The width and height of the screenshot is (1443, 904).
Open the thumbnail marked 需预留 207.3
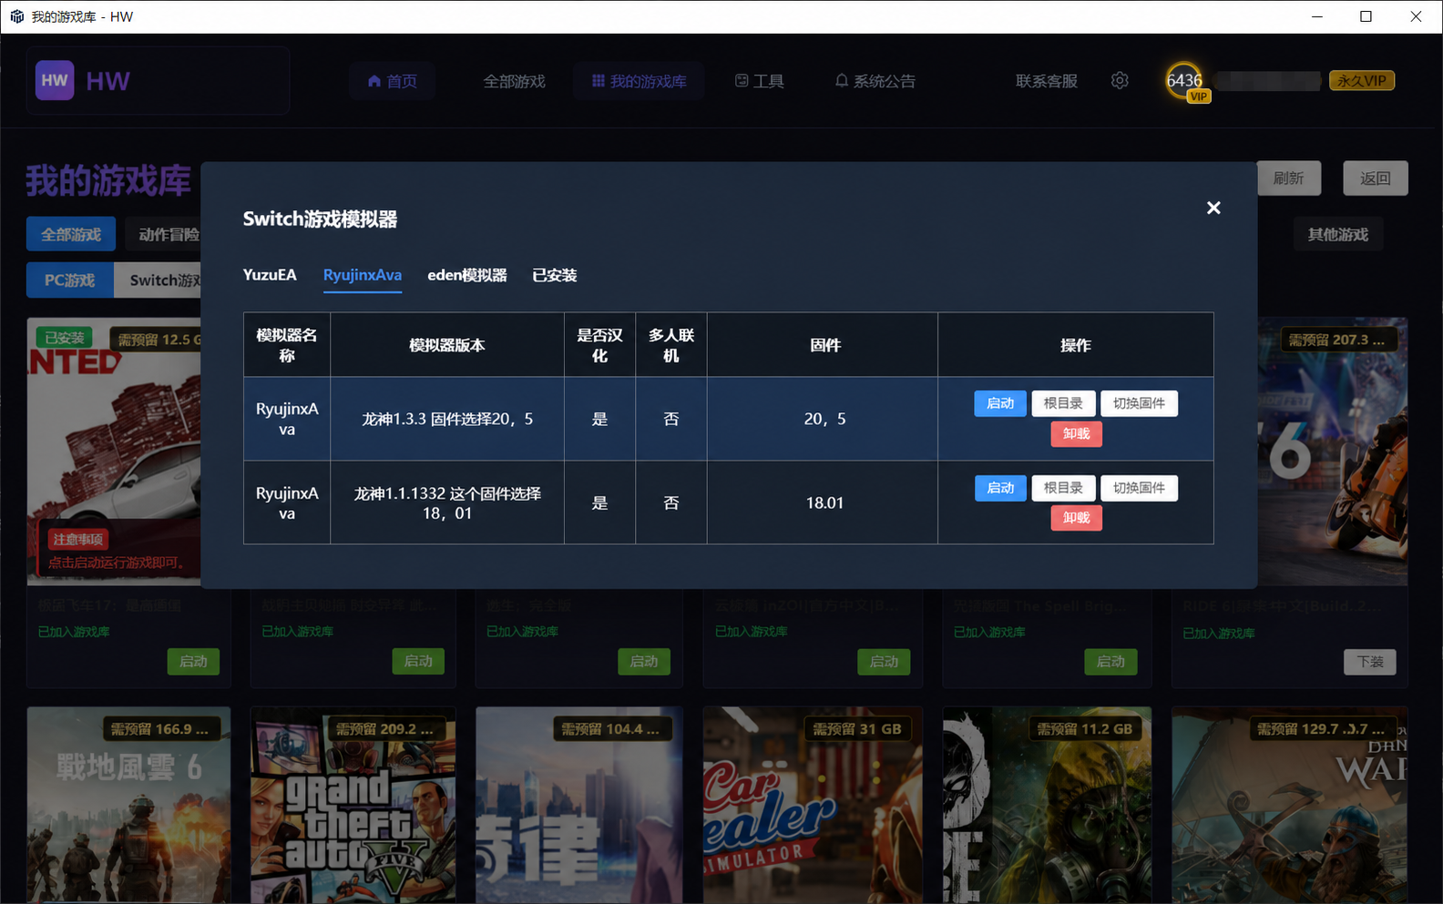pos(1333,451)
